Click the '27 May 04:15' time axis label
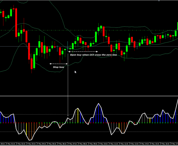Image resolution: width=178 pixels, height=146 pixels. pos(41,144)
